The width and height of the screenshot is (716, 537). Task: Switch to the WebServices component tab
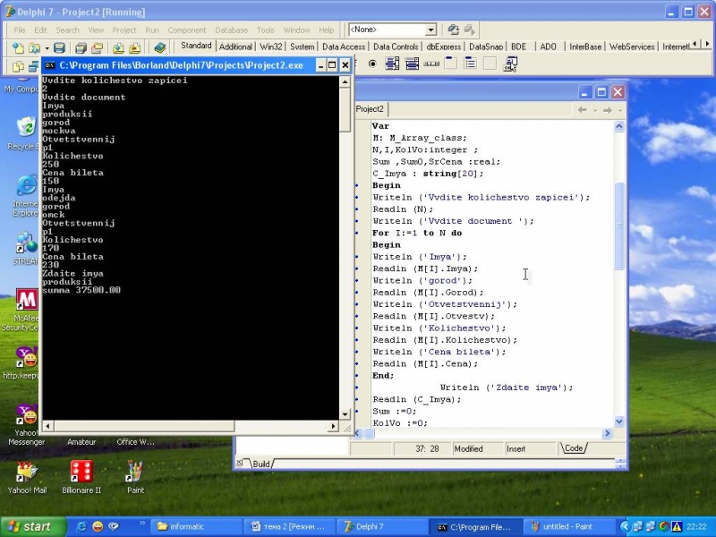click(x=632, y=47)
